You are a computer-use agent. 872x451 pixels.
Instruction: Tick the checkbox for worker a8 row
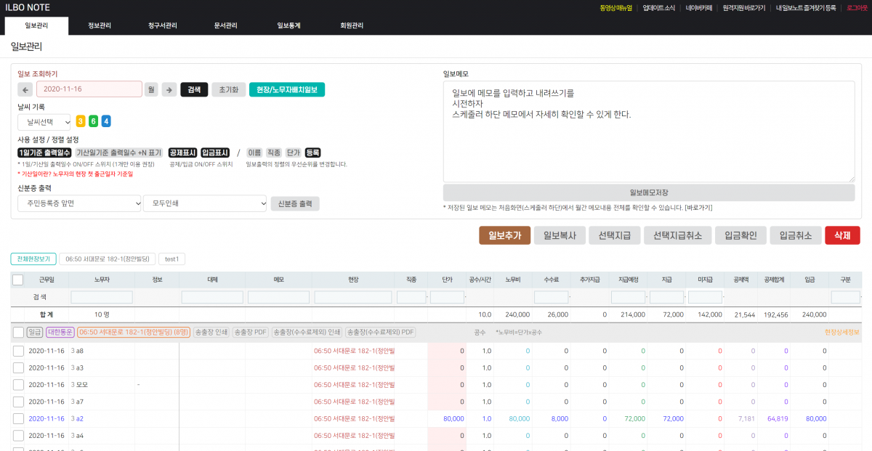tap(18, 351)
